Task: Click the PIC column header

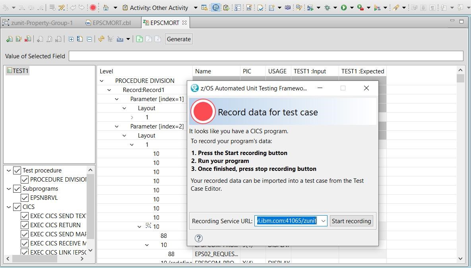Action: click(253, 71)
